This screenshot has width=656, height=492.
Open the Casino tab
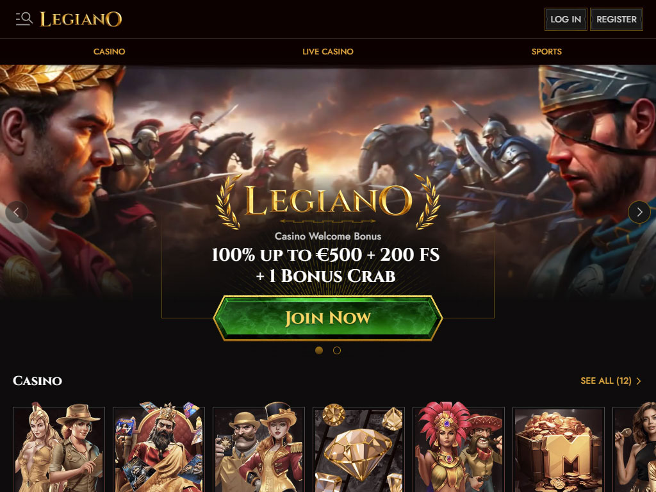pos(109,51)
